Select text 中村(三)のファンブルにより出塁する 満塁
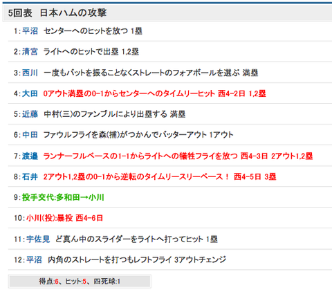The width and height of the screenshot is (332, 292). 115,114
